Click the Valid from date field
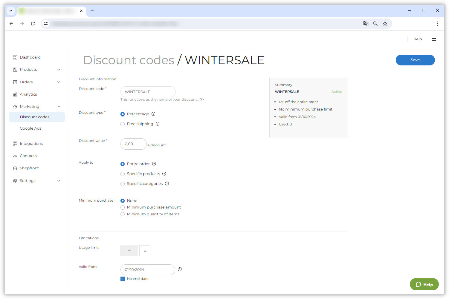The image size is (449, 299). (147, 269)
